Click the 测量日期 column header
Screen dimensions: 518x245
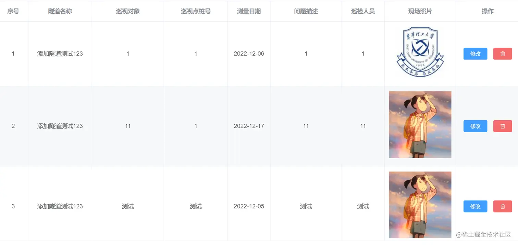click(x=249, y=11)
